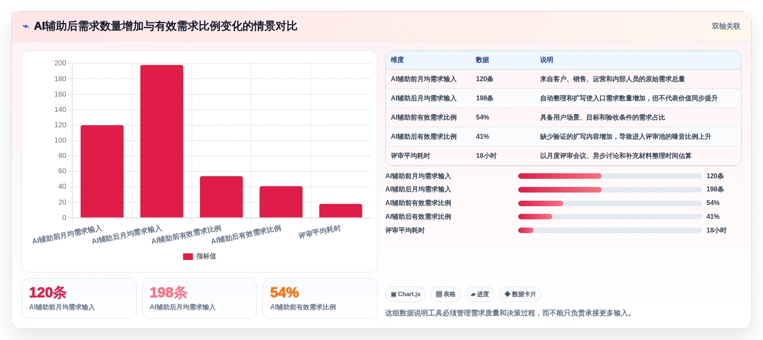Click the table value 18小时

(486, 156)
